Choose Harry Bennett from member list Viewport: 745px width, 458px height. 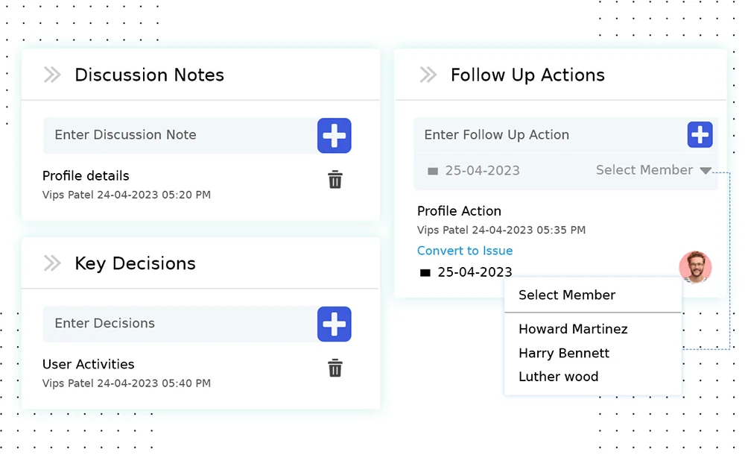tap(564, 353)
